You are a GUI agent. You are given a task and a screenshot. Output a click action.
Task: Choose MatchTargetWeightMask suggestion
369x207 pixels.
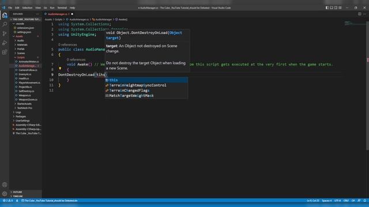tap(146, 95)
